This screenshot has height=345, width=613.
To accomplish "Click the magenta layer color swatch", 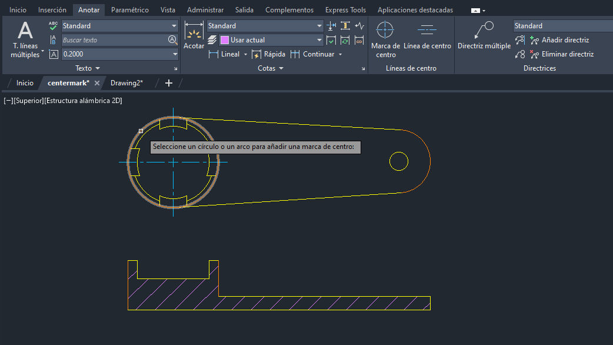I will click(224, 40).
